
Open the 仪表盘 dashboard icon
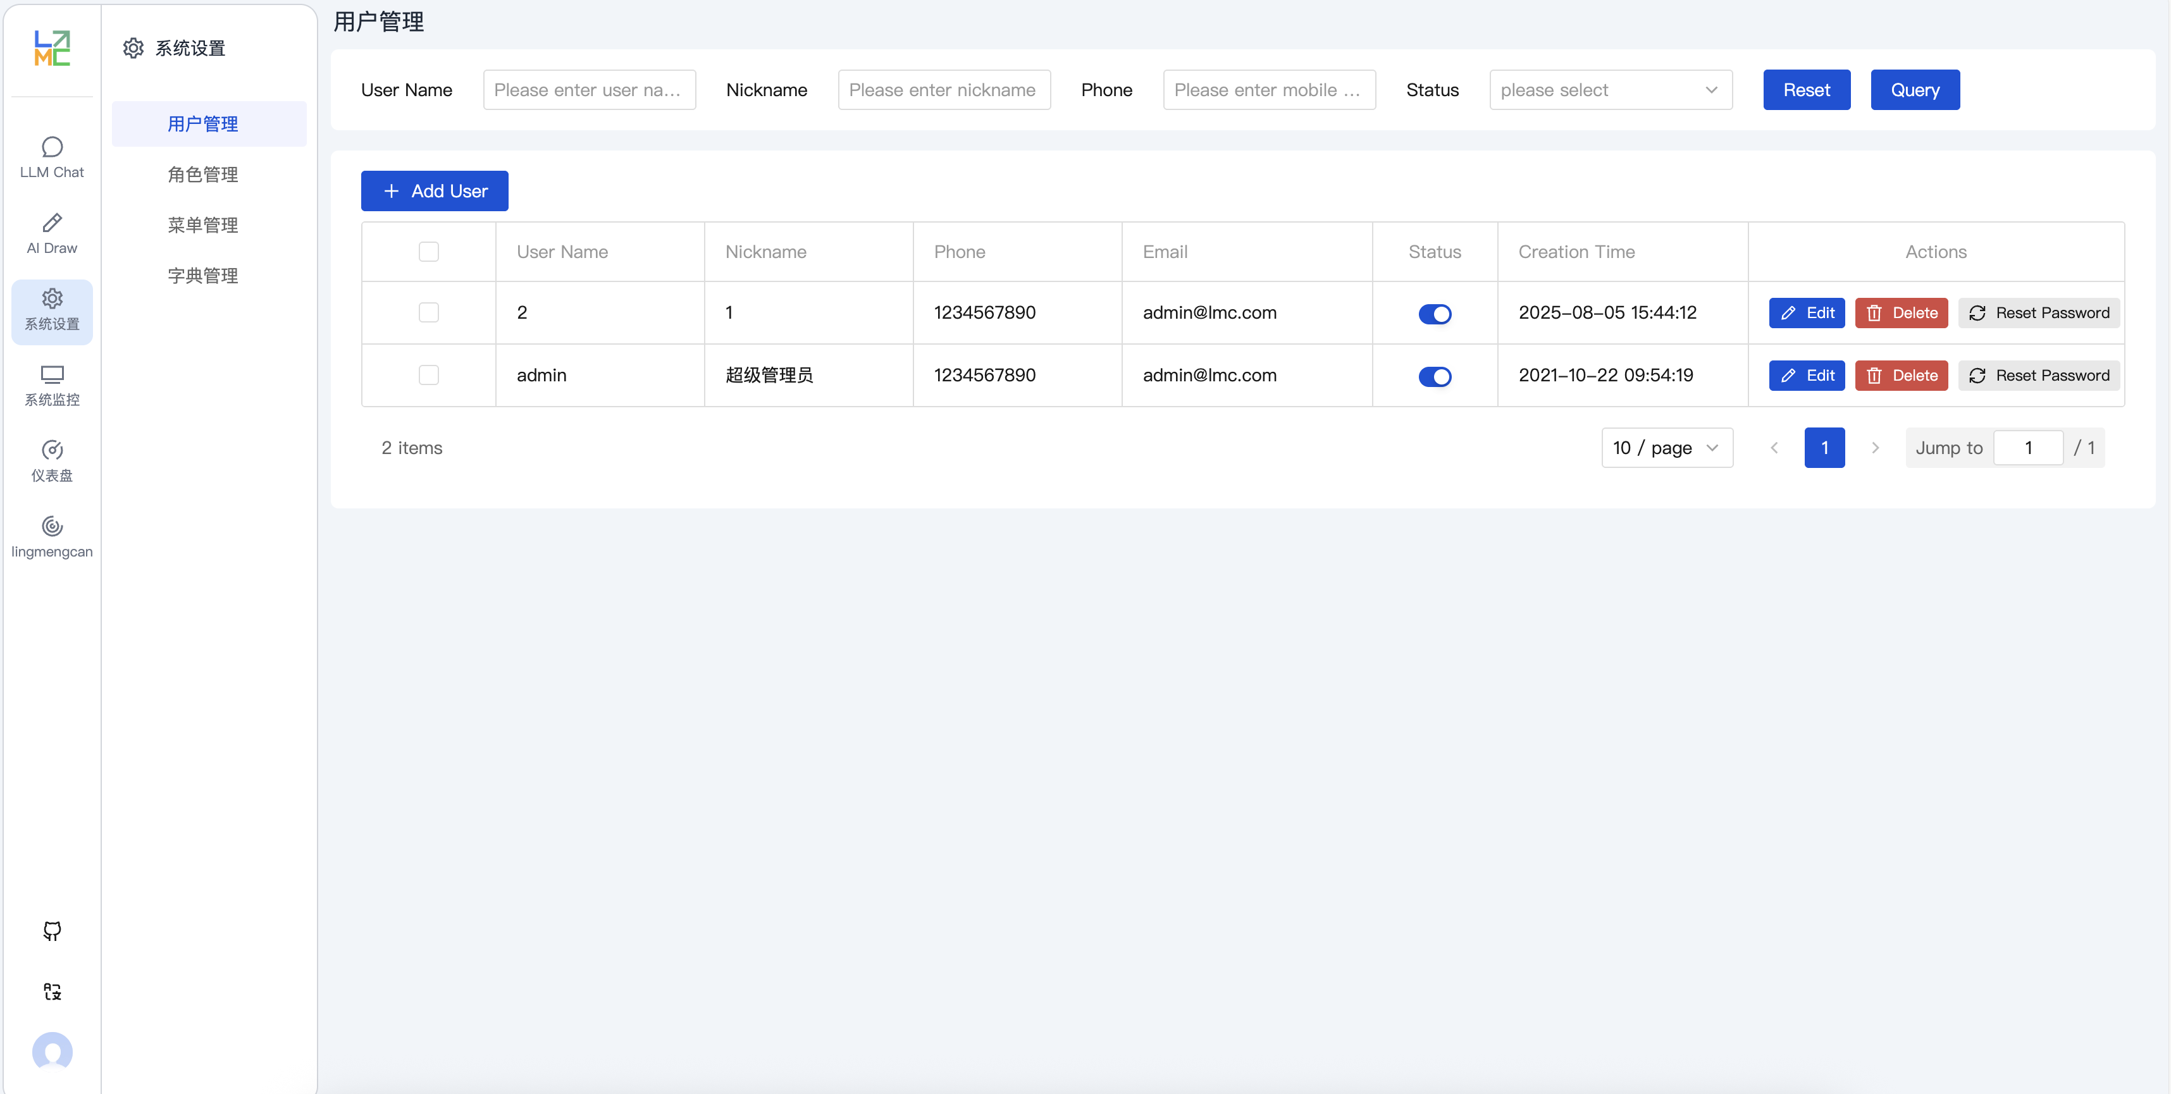pos(51,450)
